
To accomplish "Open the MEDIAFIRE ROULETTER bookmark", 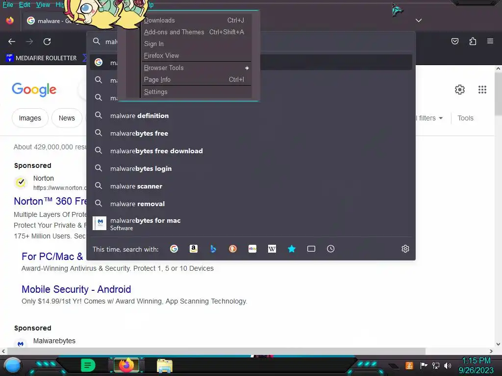I will (41, 58).
